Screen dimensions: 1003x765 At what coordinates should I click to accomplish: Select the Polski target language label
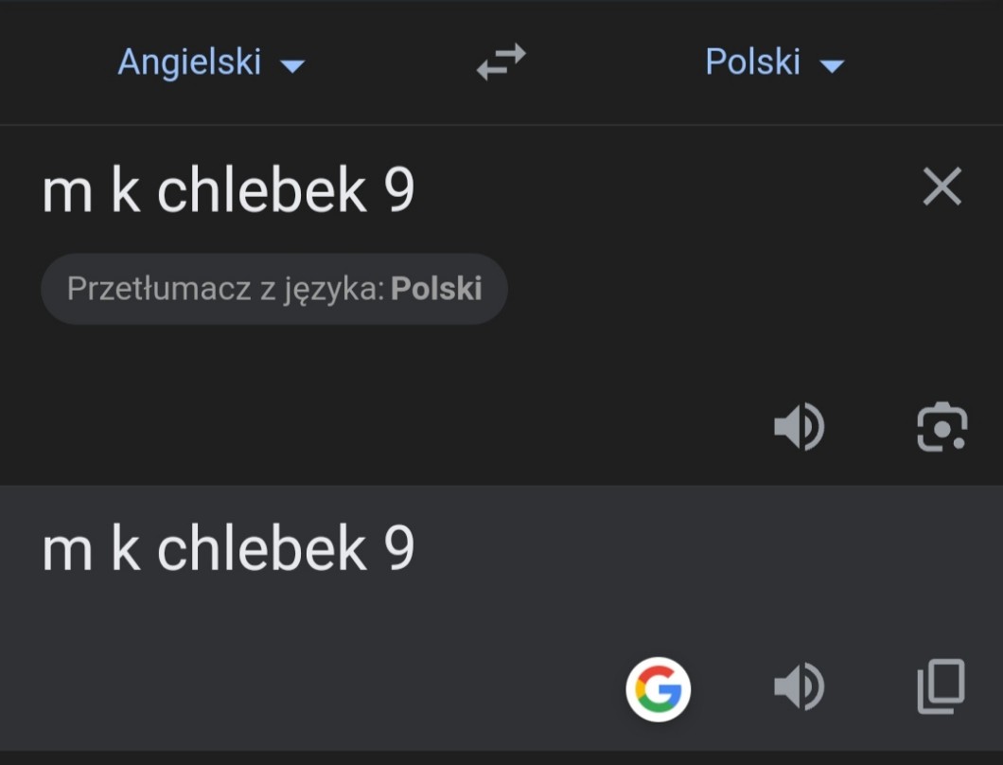[x=753, y=62]
